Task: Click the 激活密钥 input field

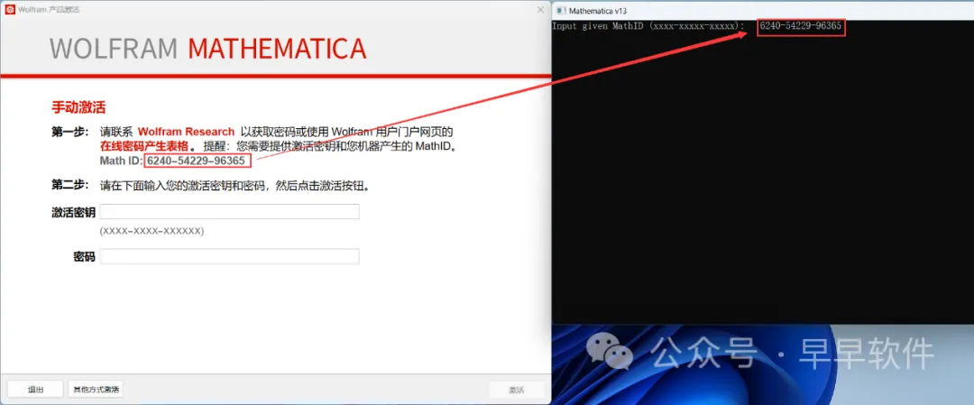Action: tap(229, 212)
